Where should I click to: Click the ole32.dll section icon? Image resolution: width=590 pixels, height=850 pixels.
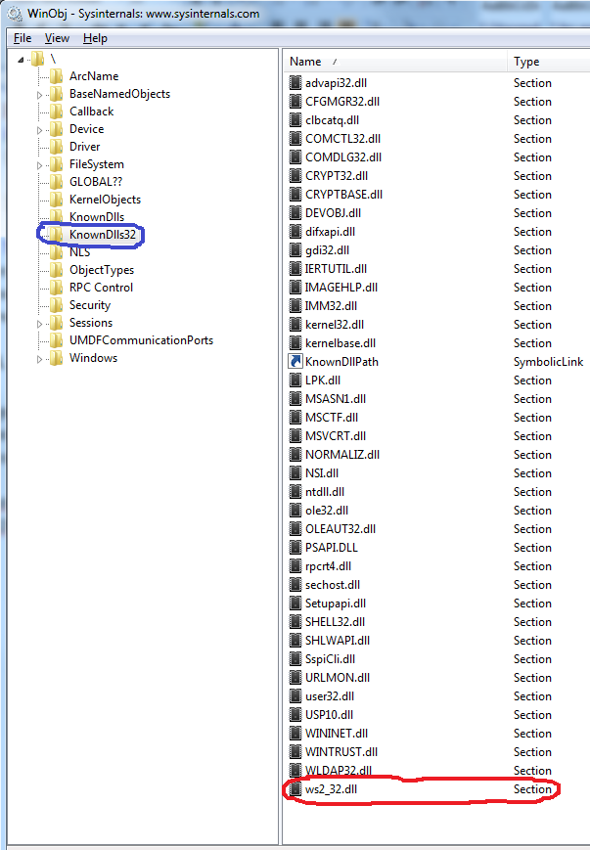pos(295,511)
